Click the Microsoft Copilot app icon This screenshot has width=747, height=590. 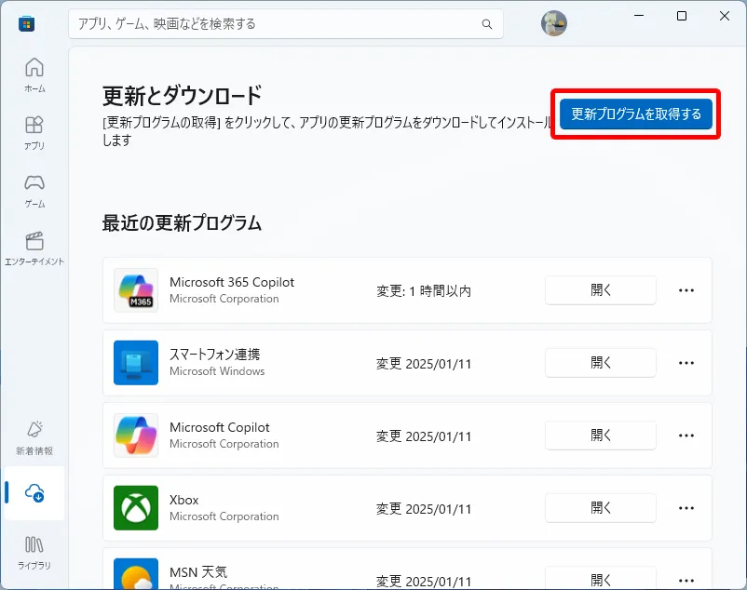coord(136,436)
